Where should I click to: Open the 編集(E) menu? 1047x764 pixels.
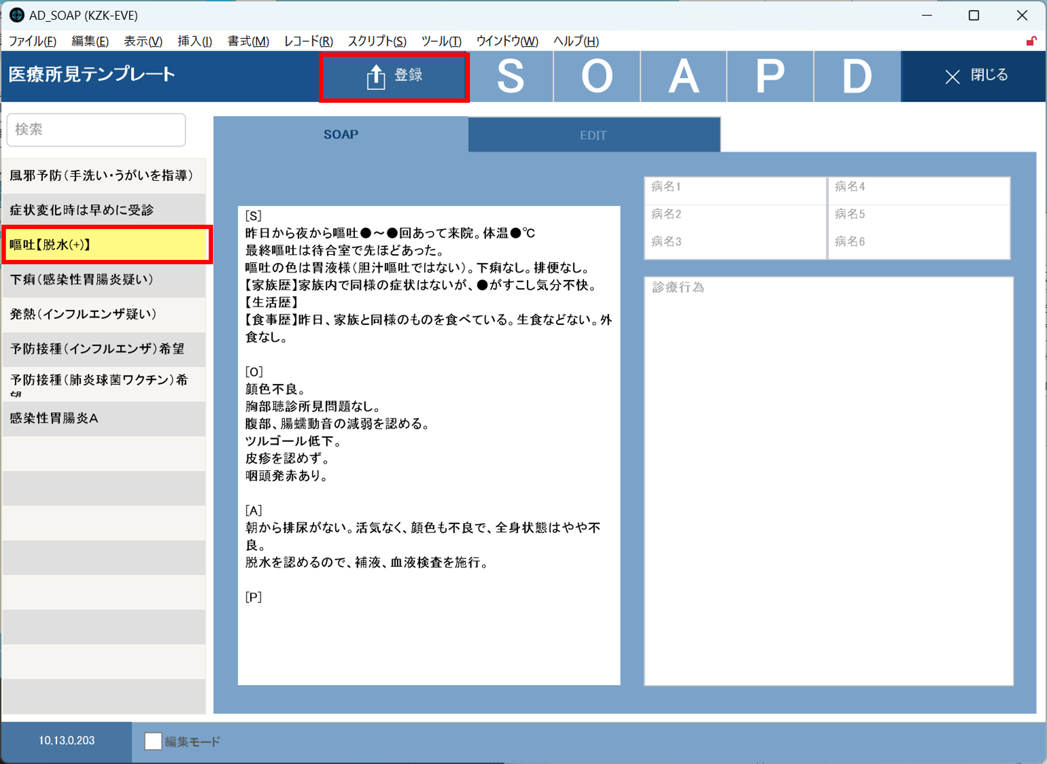click(x=90, y=41)
